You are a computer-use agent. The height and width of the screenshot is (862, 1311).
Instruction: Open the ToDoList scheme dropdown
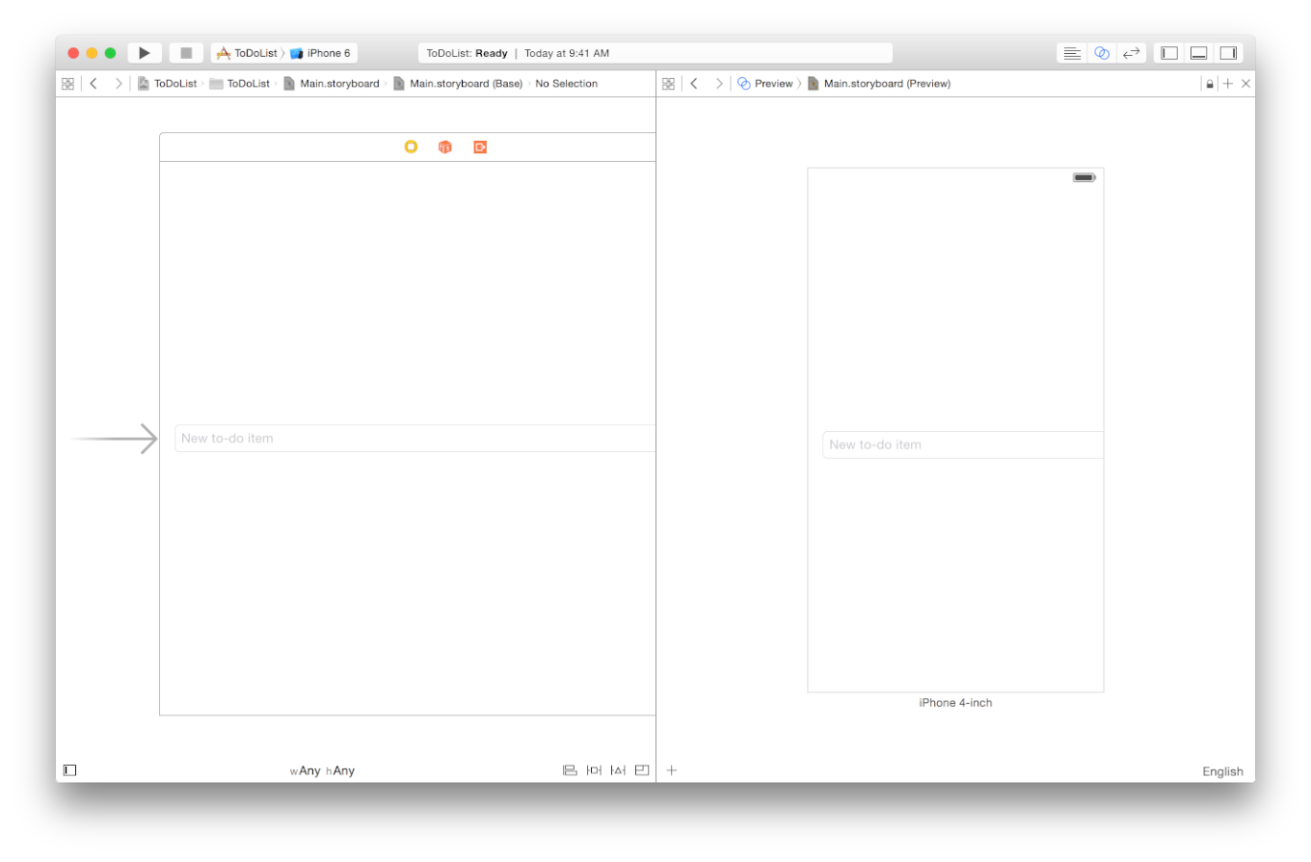(247, 53)
